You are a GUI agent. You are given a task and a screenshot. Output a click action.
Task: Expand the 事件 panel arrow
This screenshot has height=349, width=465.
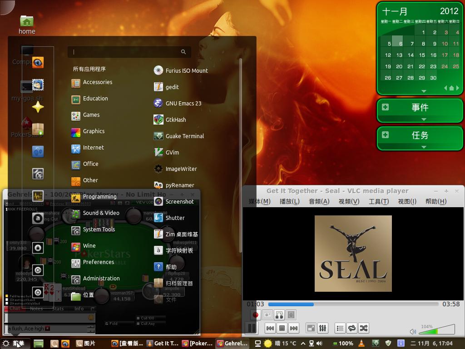click(x=424, y=120)
